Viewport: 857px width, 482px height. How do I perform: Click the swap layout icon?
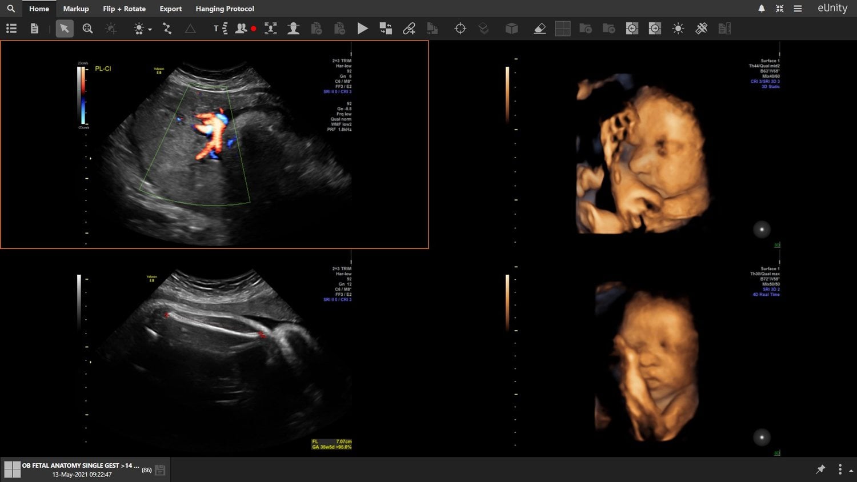(386, 29)
